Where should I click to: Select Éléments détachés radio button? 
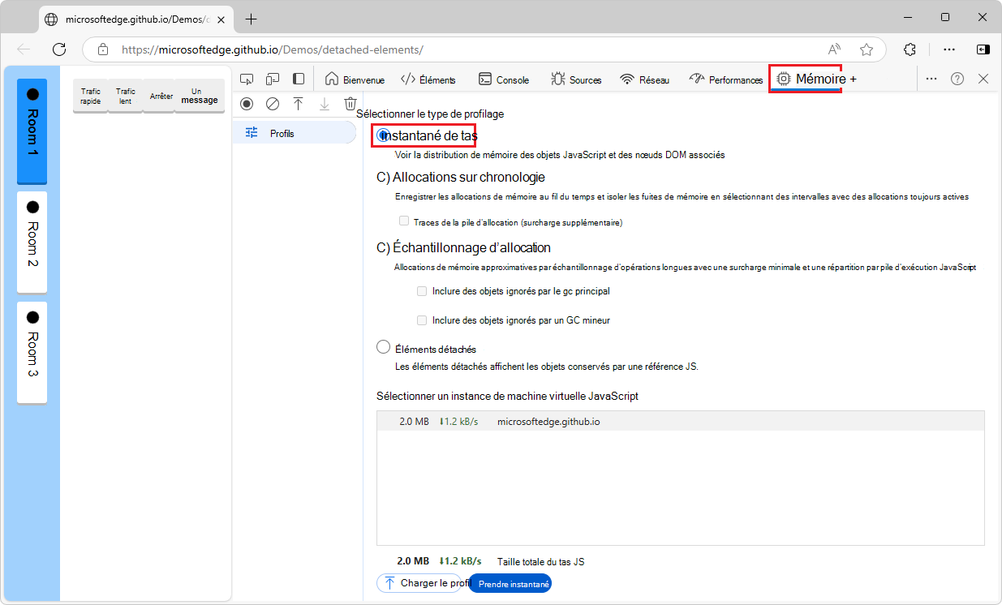click(x=384, y=347)
